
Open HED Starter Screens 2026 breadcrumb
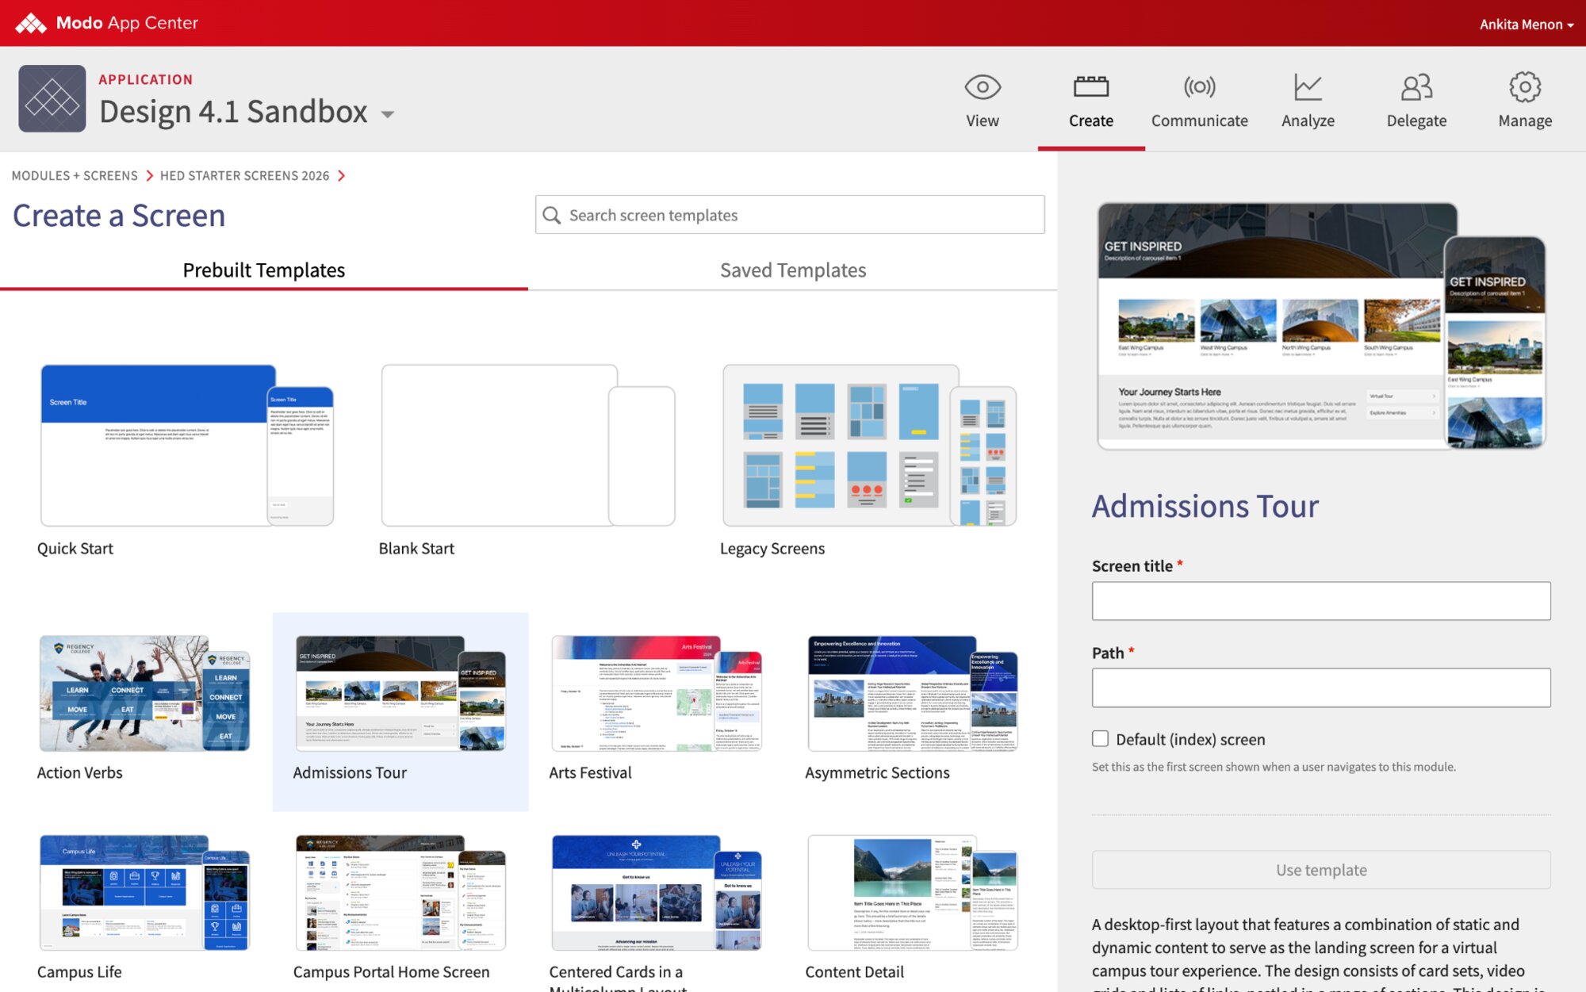tap(244, 175)
